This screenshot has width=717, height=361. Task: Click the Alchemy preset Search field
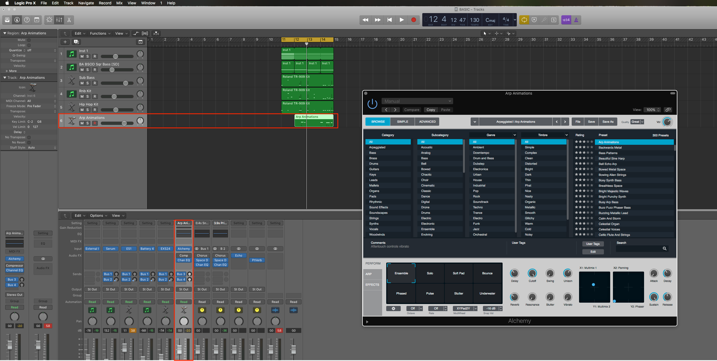(642, 248)
